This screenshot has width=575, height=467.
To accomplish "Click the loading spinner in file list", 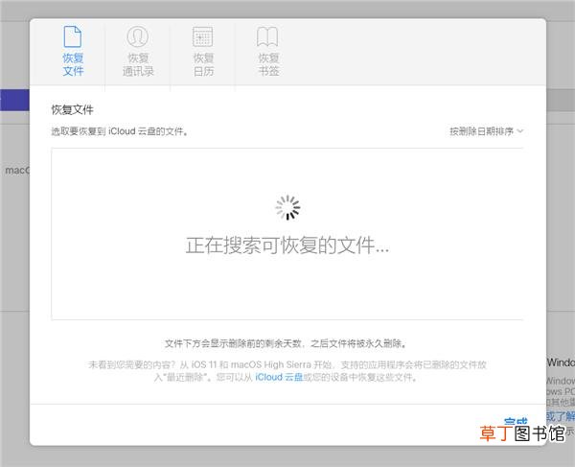I will point(287,208).
